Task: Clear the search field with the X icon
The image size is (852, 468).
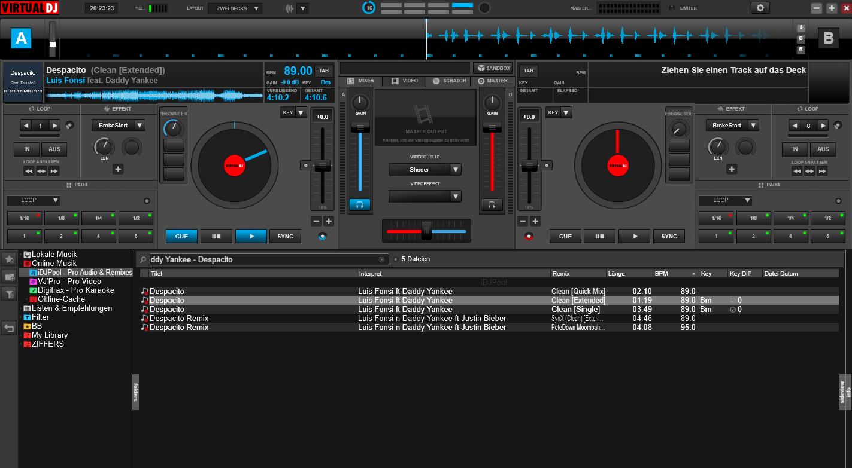Action: [x=381, y=259]
